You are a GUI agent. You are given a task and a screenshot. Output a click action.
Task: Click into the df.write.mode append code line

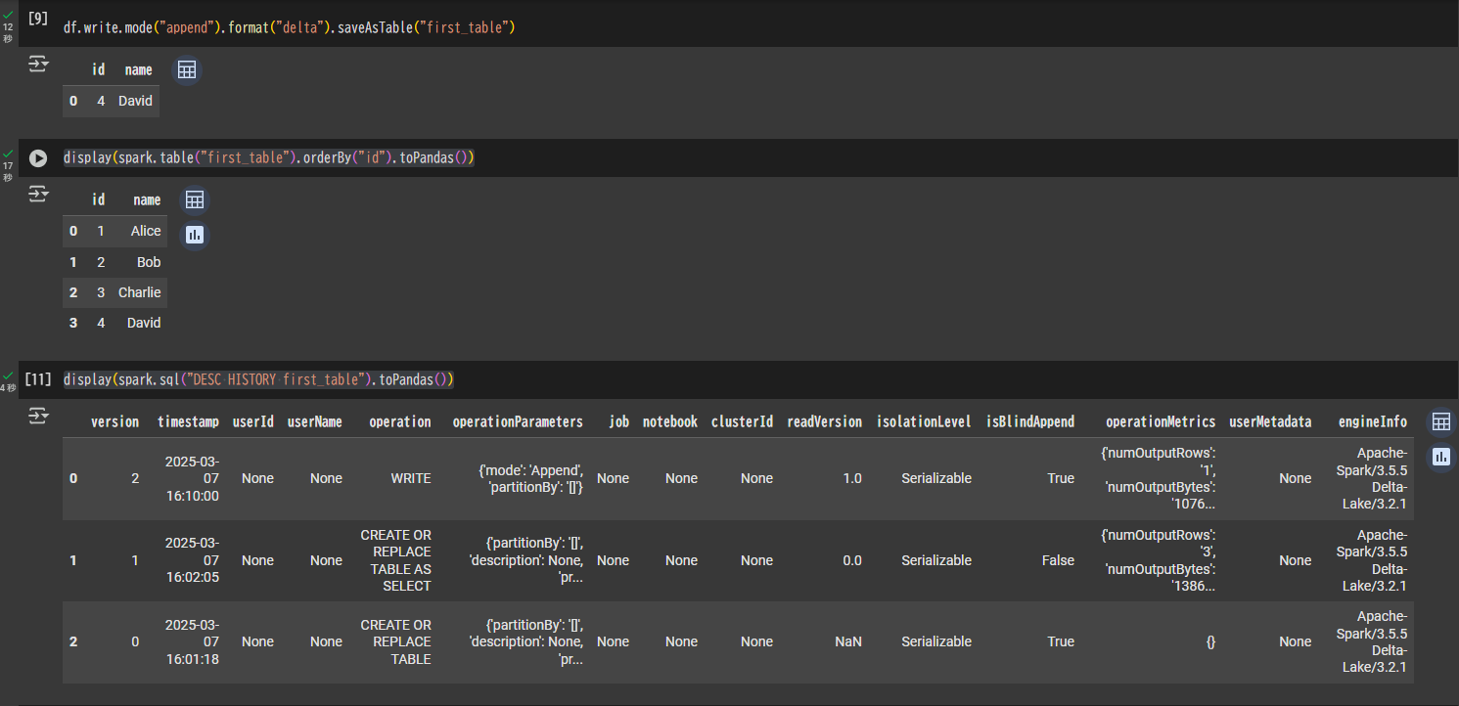tap(290, 27)
